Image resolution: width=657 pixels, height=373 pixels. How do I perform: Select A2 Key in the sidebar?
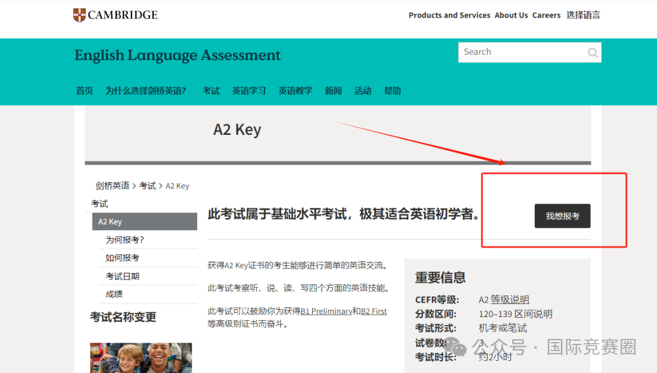point(145,222)
